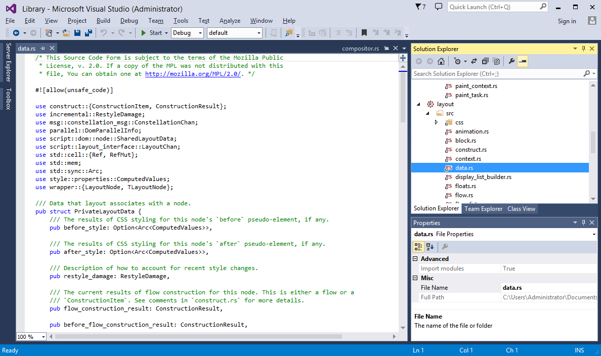Toggle Preview Selected Items in Solution Explorer

click(523, 61)
